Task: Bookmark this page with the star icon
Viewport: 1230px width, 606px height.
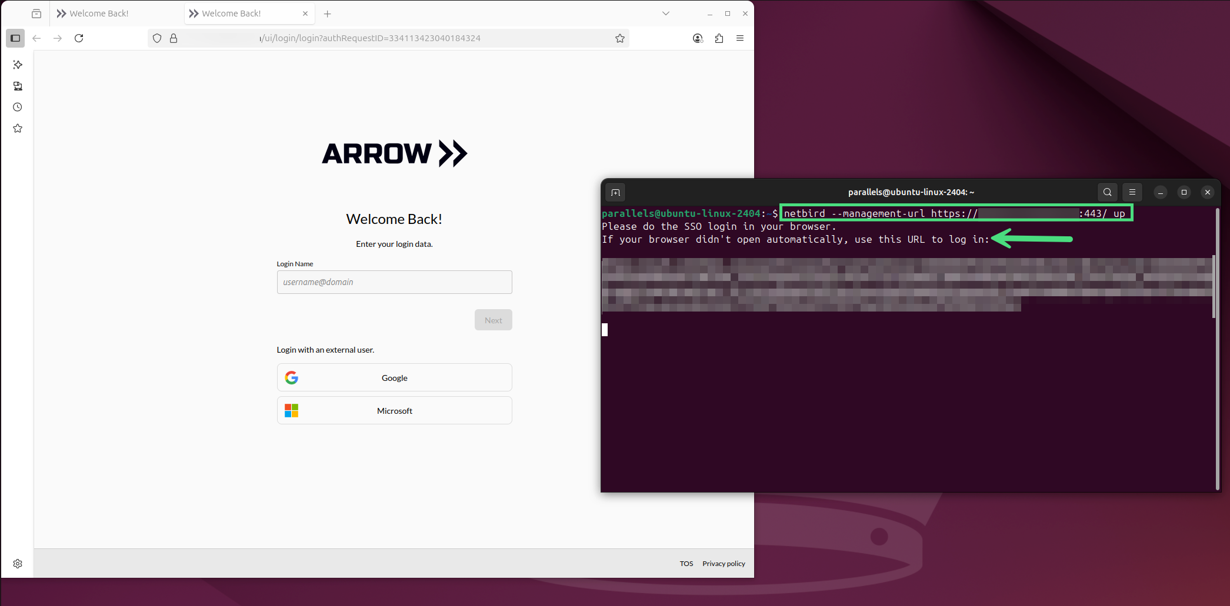Action: 619,38
